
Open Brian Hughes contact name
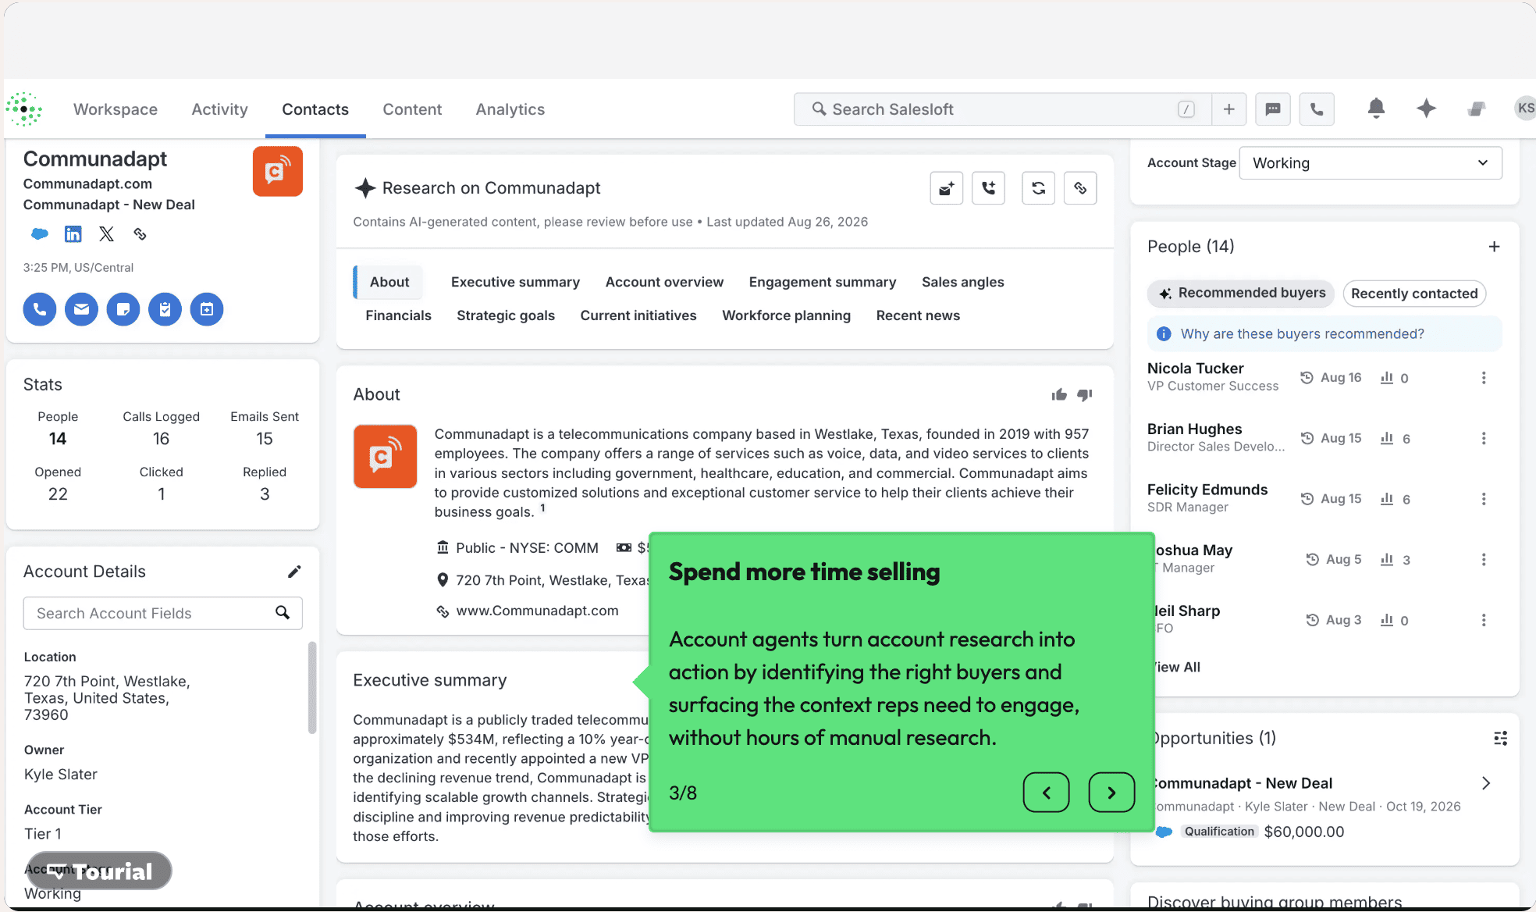(x=1194, y=429)
